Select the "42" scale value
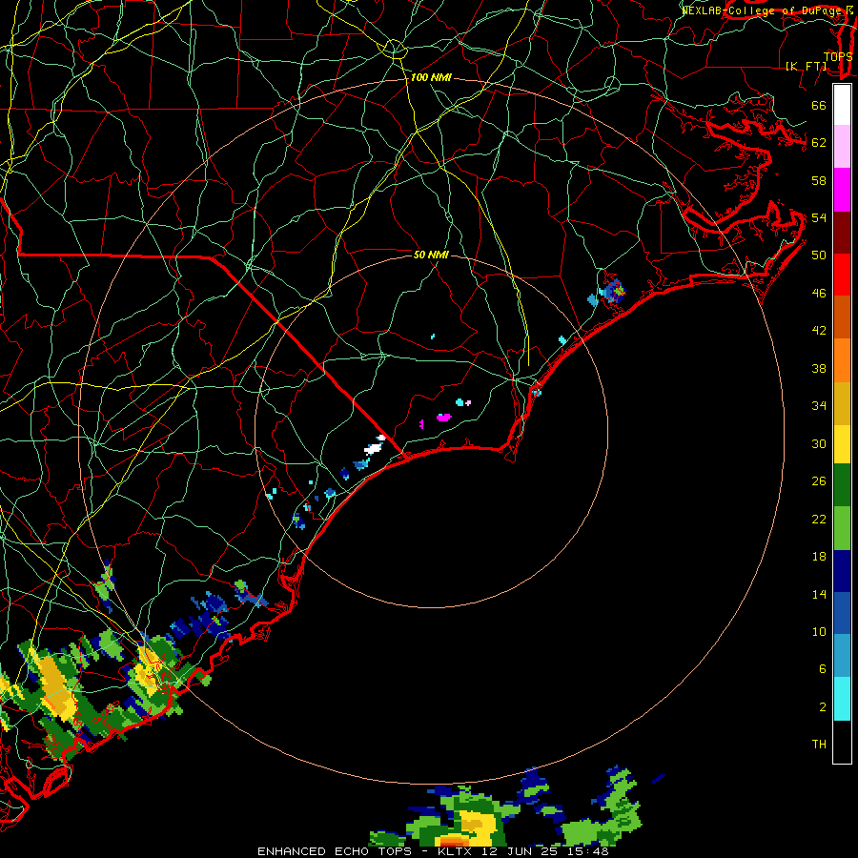The image size is (858, 858). pyautogui.click(x=819, y=331)
